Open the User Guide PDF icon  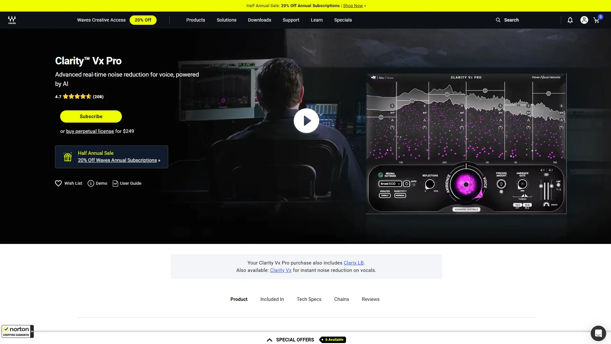tap(115, 183)
